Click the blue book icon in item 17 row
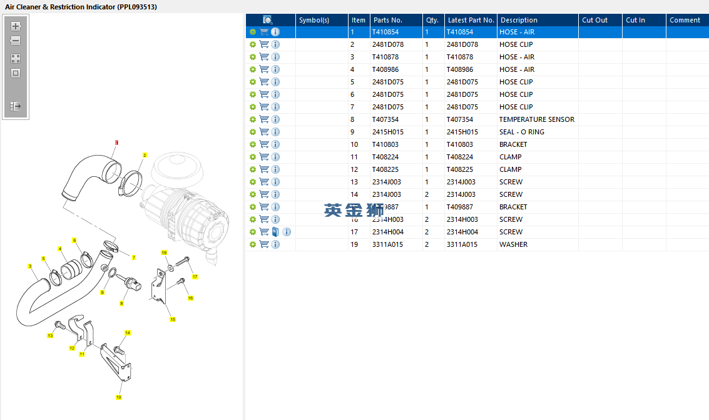This screenshot has width=709, height=420. tap(275, 232)
